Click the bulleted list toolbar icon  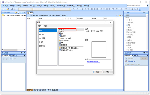point(104,9)
